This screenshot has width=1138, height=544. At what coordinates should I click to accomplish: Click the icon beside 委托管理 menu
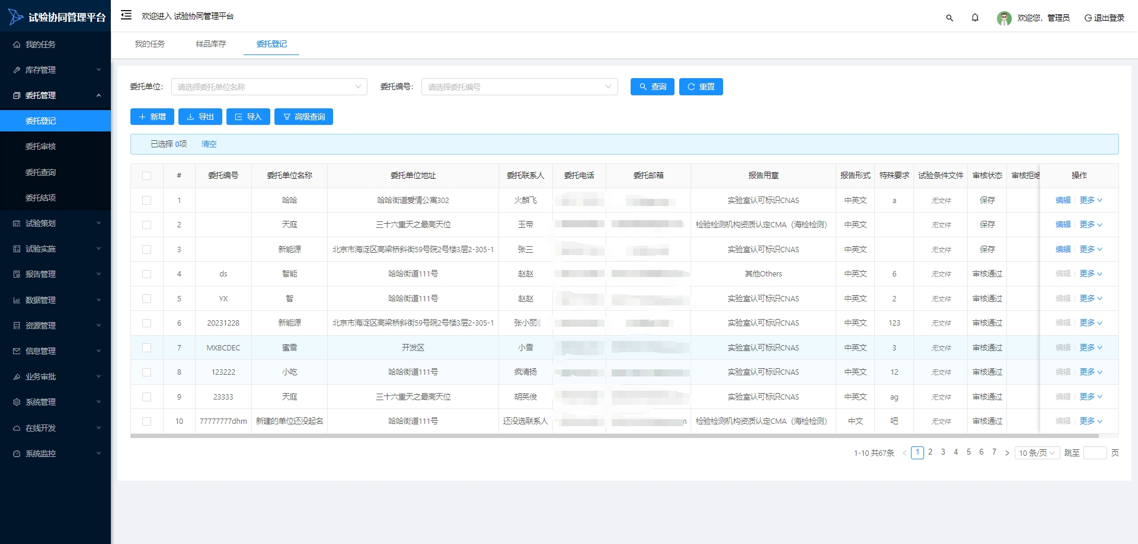(x=17, y=95)
